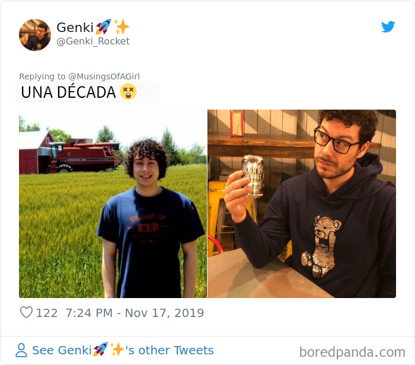Click the rocket emoji in footer link
The height and width of the screenshot is (365, 415).
click(101, 350)
